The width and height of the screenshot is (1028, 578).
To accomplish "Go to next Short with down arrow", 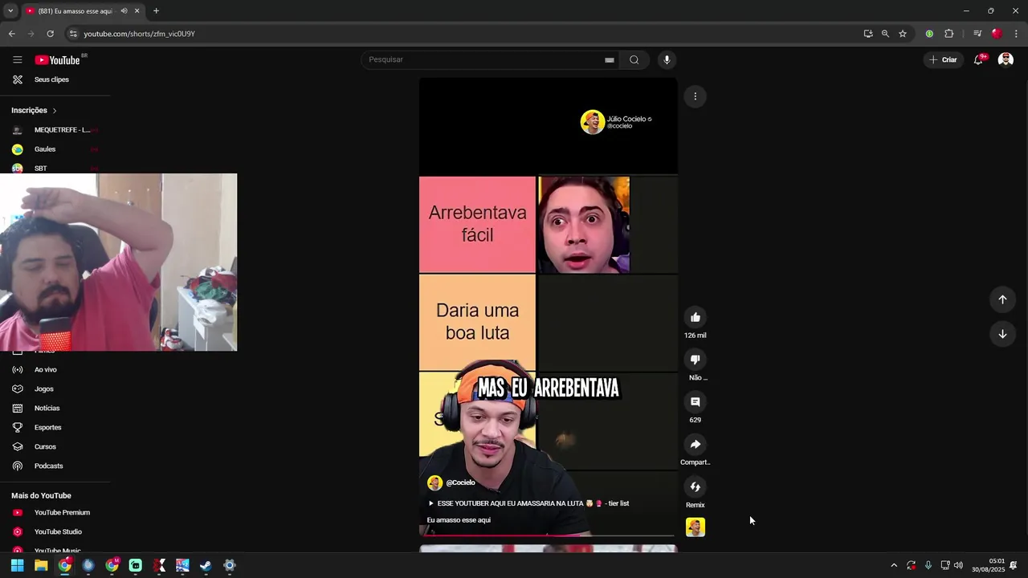I will pos(1002,334).
